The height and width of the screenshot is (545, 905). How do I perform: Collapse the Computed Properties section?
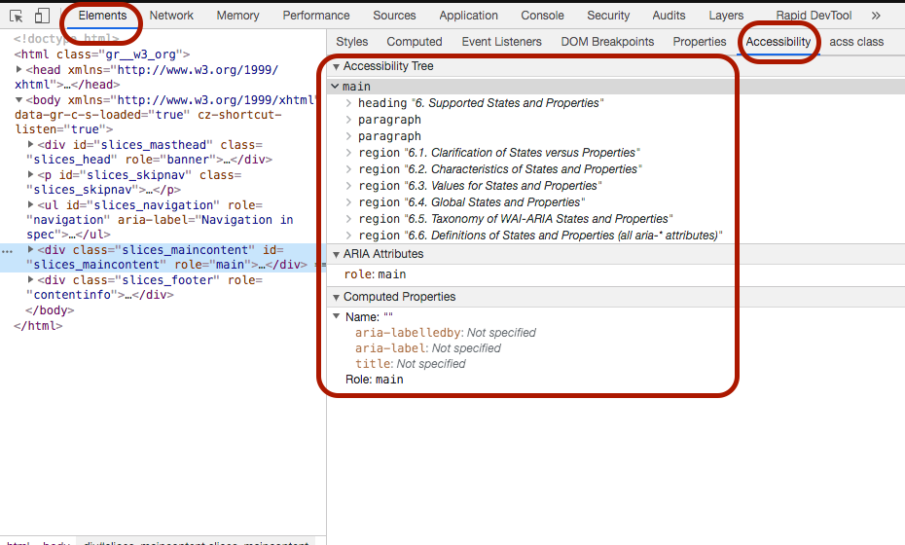click(336, 298)
